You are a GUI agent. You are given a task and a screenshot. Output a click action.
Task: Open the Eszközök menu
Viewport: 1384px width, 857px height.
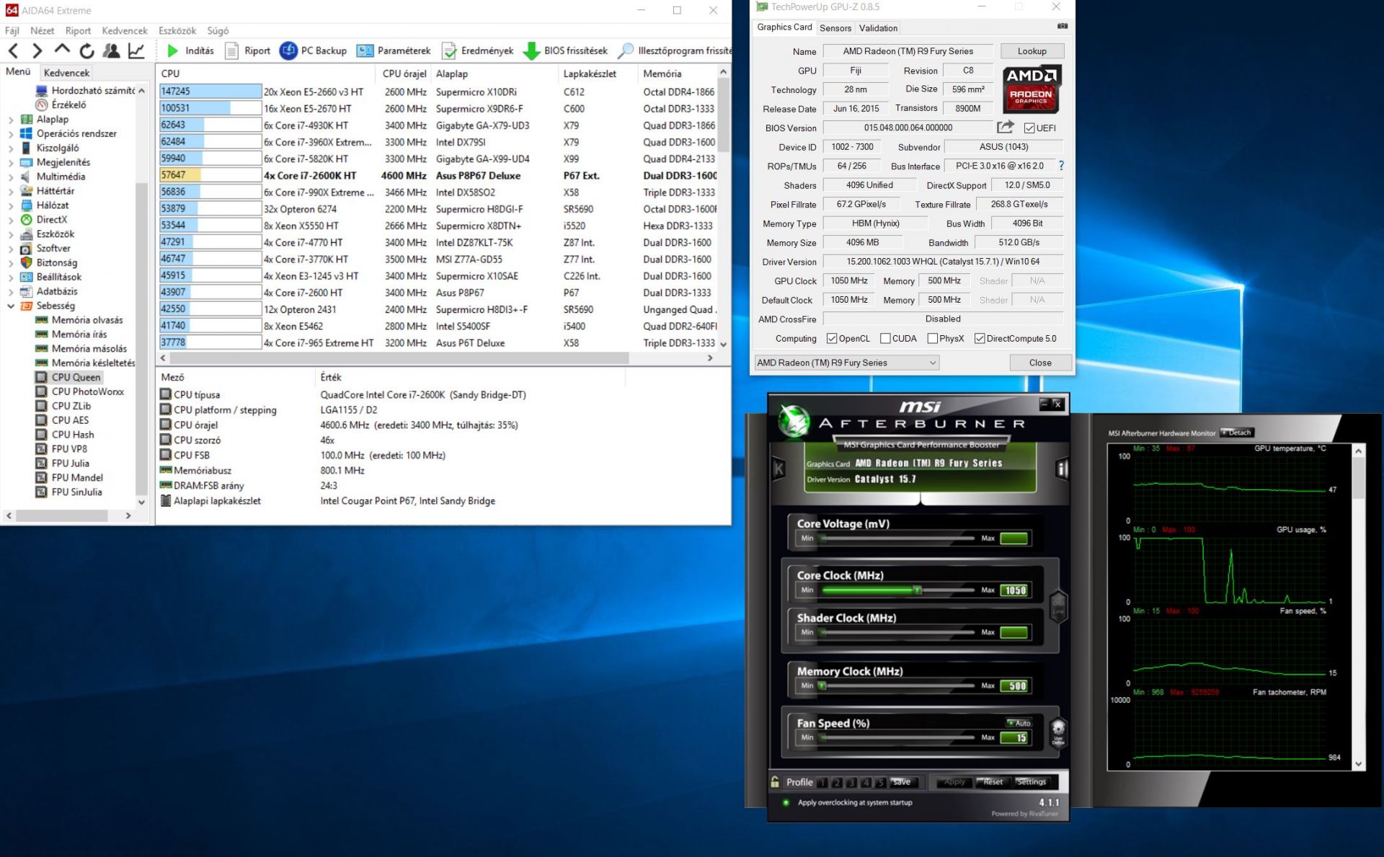[x=177, y=30]
